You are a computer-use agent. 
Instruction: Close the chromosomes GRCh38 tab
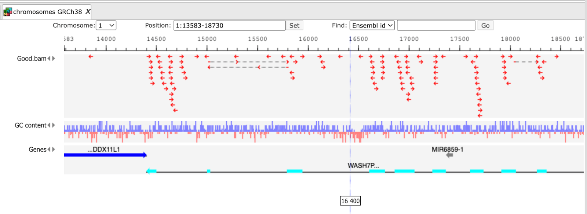pos(88,12)
